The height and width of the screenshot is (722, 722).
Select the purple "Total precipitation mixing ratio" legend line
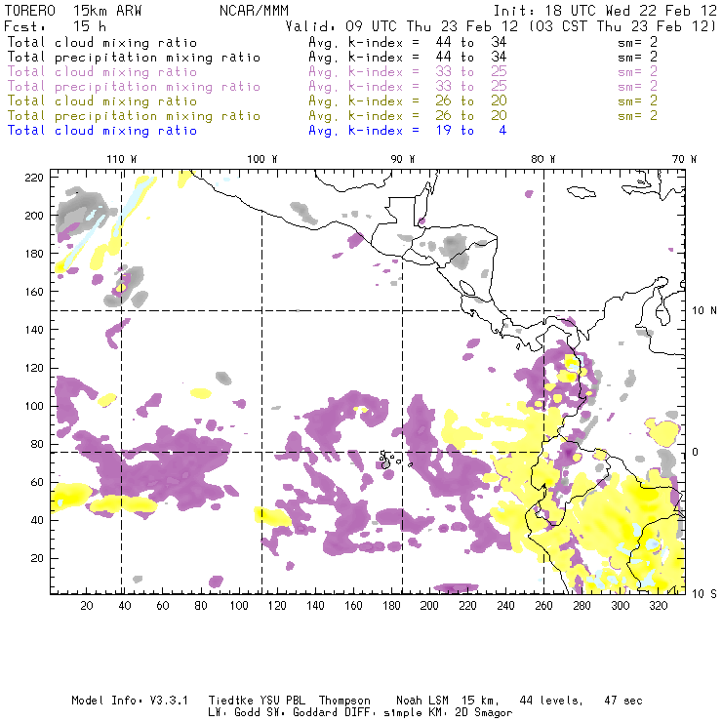[x=134, y=87]
